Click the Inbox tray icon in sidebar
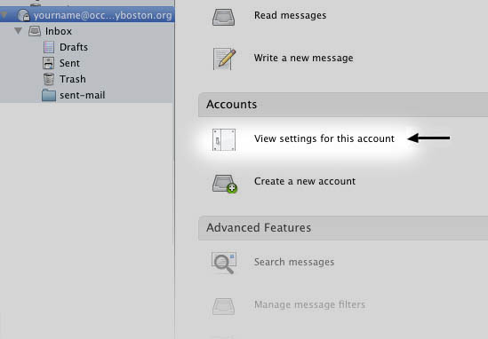Viewport: 488px width, 339px height. pos(35,31)
